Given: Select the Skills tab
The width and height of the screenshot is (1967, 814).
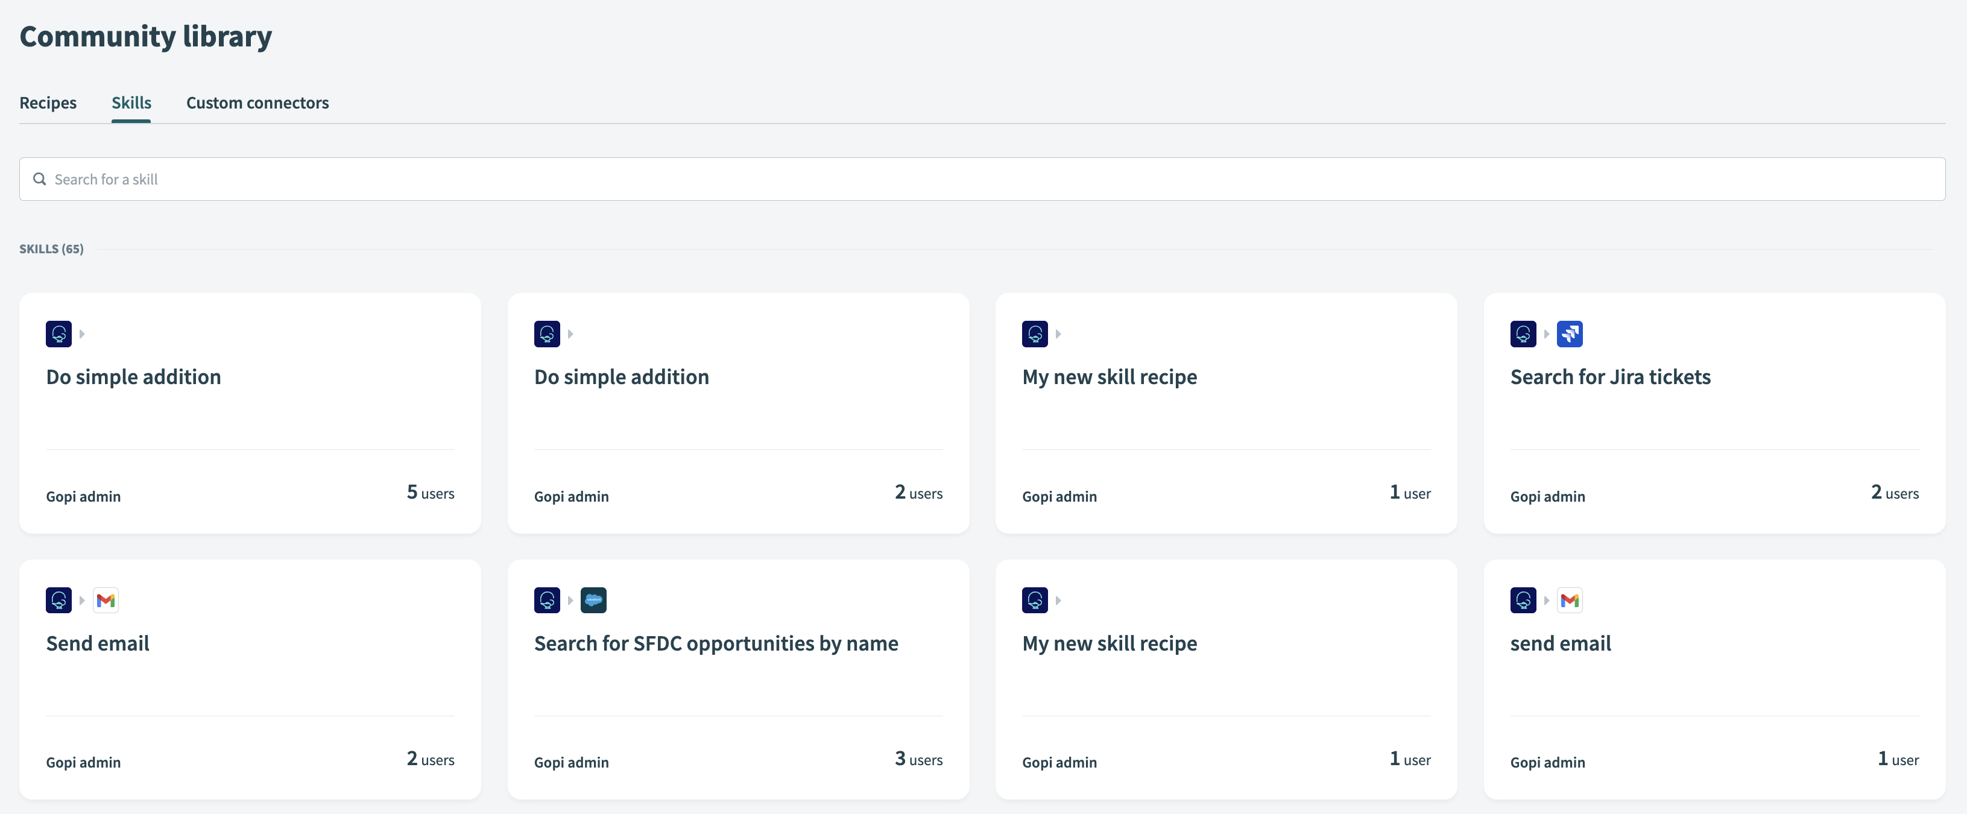Looking at the screenshot, I should tap(131, 103).
